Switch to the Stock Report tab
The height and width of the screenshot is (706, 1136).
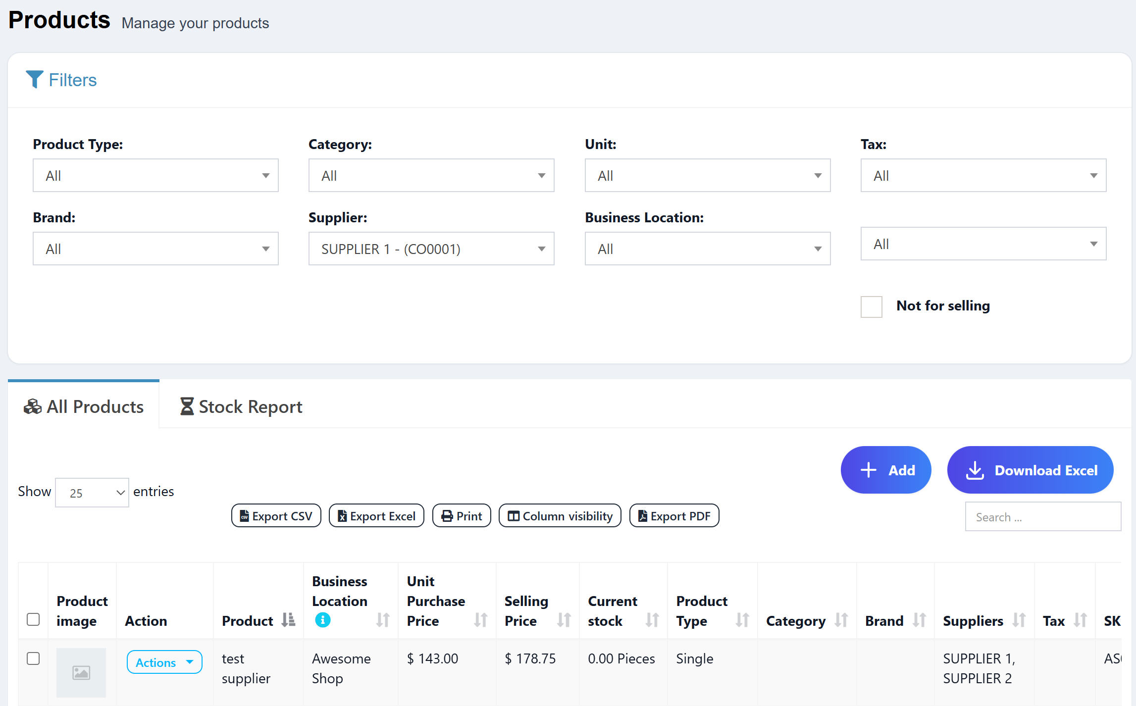[x=240, y=406]
